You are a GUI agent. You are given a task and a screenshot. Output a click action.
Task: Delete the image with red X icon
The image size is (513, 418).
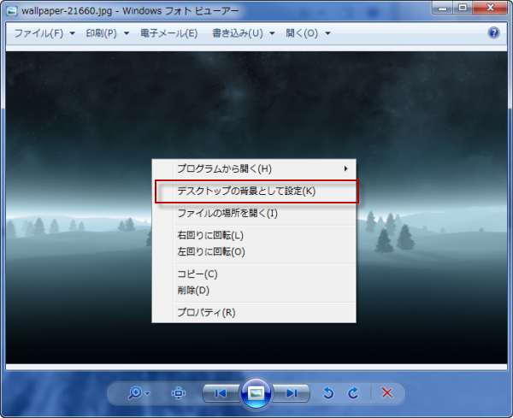pos(386,392)
